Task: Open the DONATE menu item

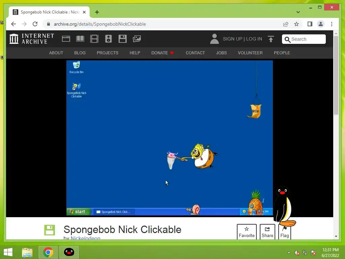Action: [162, 53]
